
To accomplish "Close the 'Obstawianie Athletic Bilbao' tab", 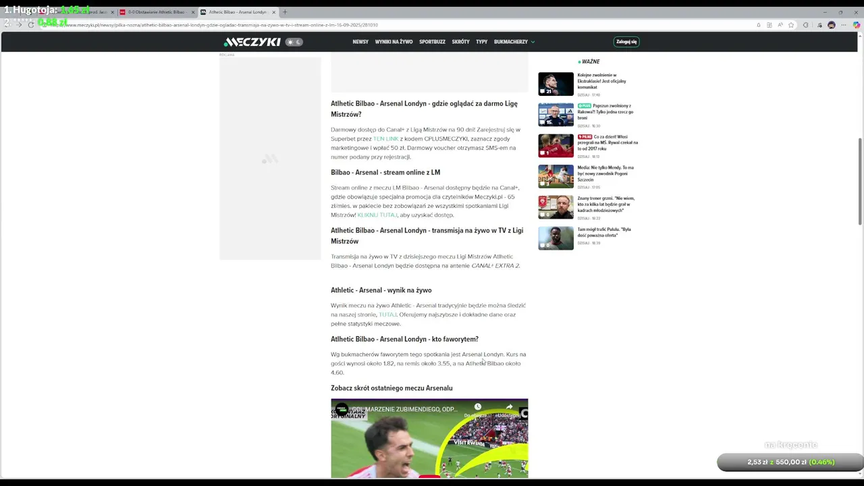I will coord(192,12).
